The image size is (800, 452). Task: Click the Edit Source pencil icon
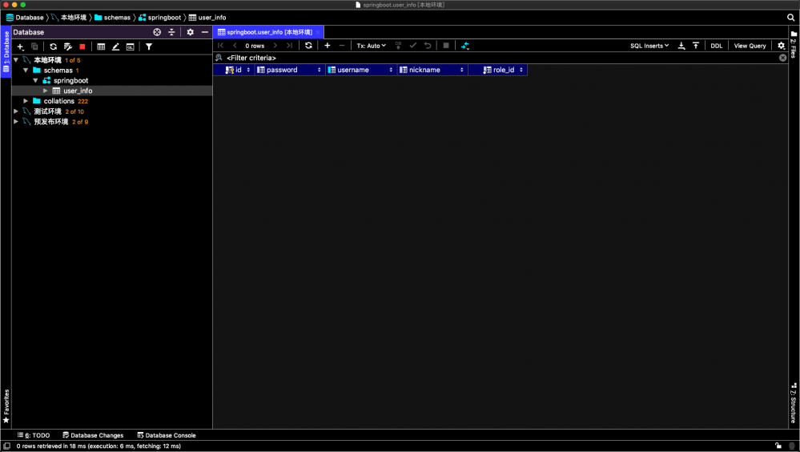116,46
